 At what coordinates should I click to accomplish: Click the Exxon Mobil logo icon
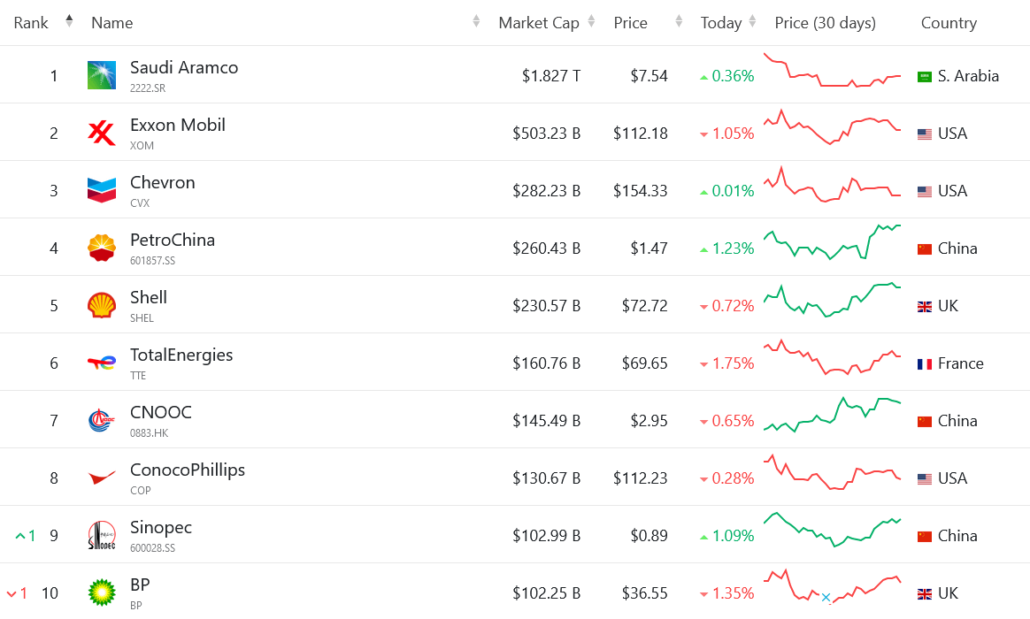(x=102, y=133)
